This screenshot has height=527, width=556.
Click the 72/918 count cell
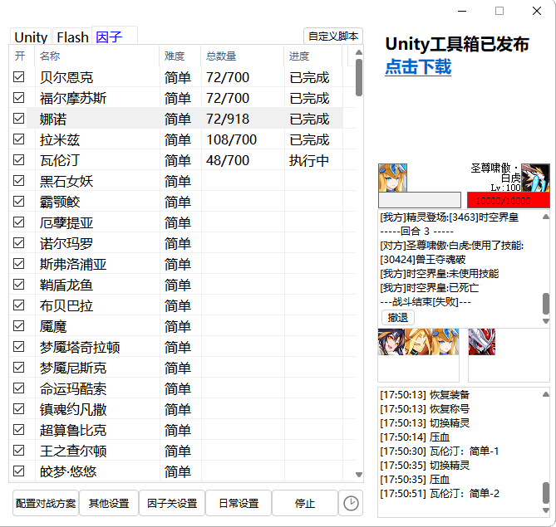[228, 119]
